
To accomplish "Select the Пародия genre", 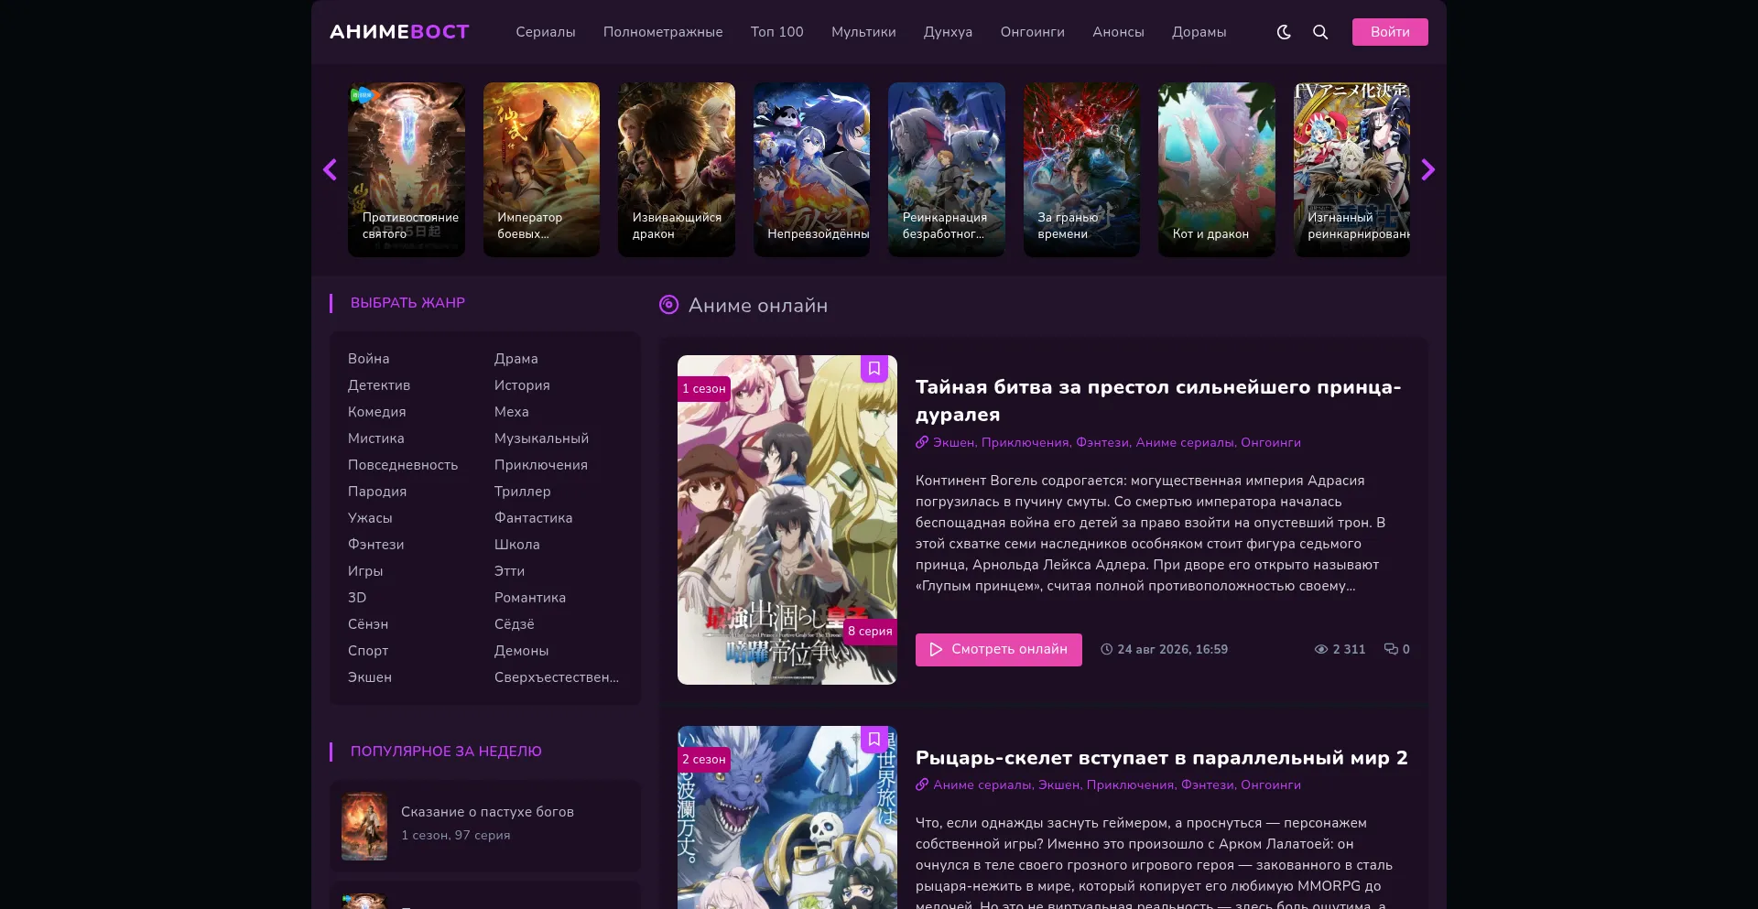I will tap(377, 492).
